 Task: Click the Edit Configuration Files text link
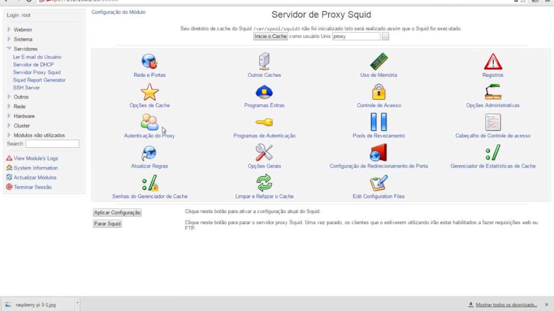(379, 197)
